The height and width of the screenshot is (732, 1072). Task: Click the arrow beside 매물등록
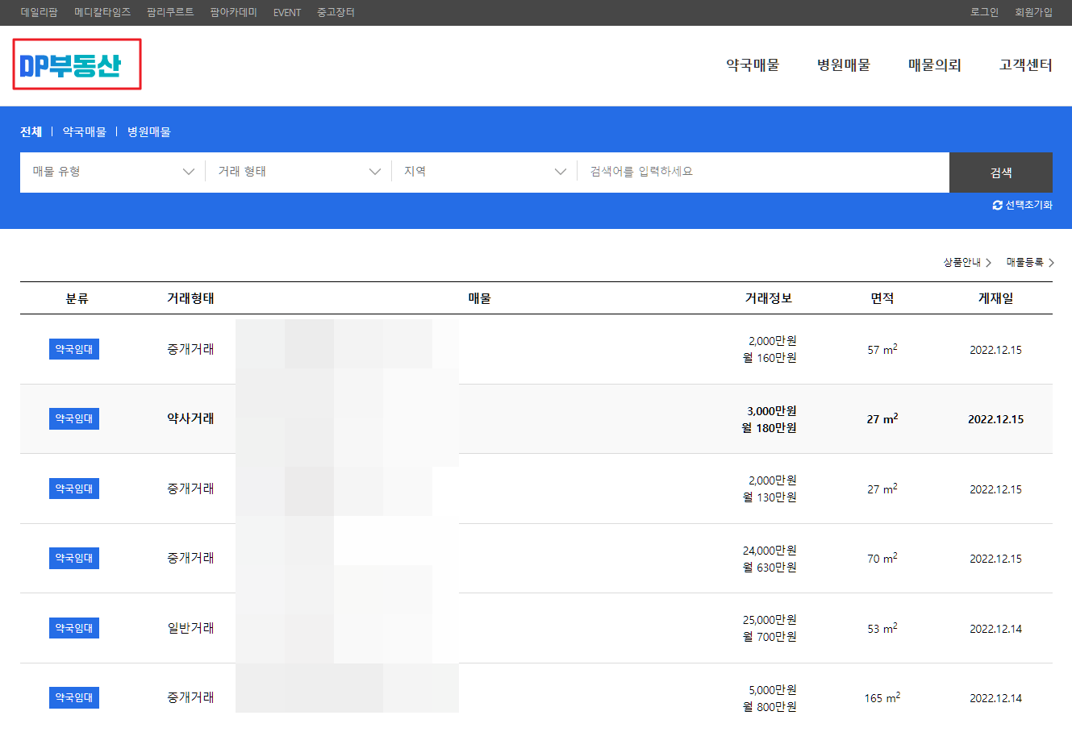(1051, 263)
